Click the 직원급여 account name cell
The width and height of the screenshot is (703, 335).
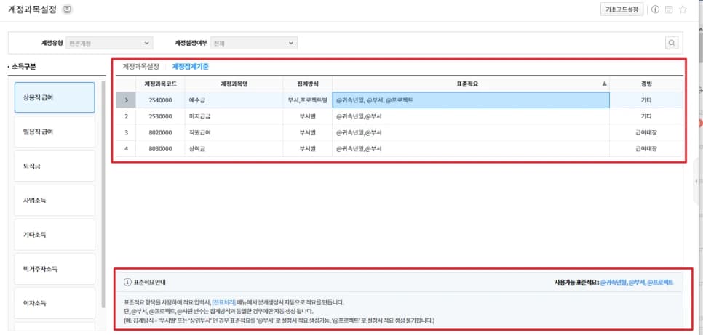point(234,132)
